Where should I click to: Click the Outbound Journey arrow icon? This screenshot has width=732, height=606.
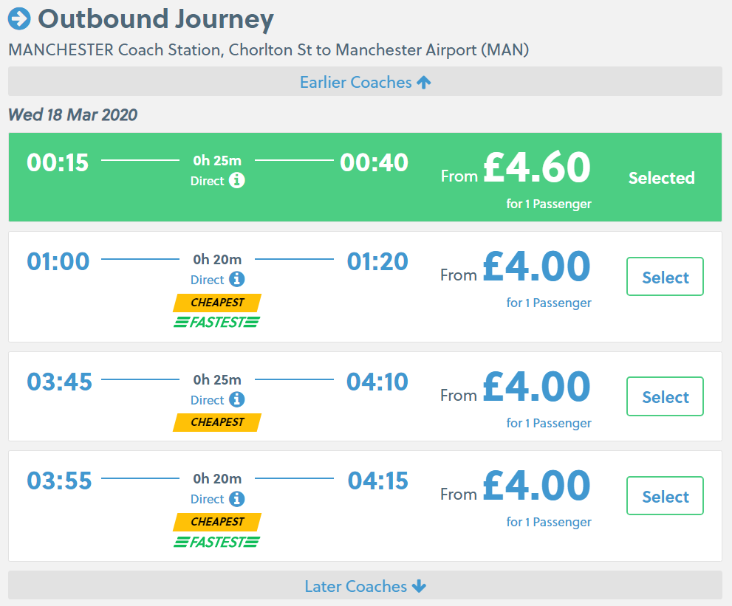coord(20,18)
